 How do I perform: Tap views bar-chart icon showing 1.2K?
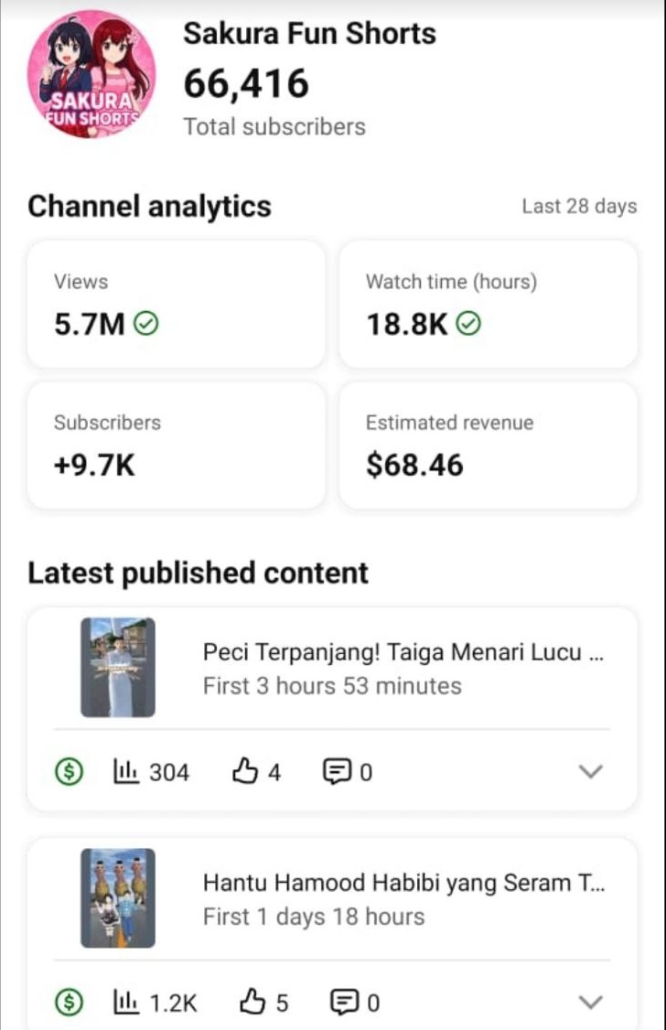[x=125, y=1003]
